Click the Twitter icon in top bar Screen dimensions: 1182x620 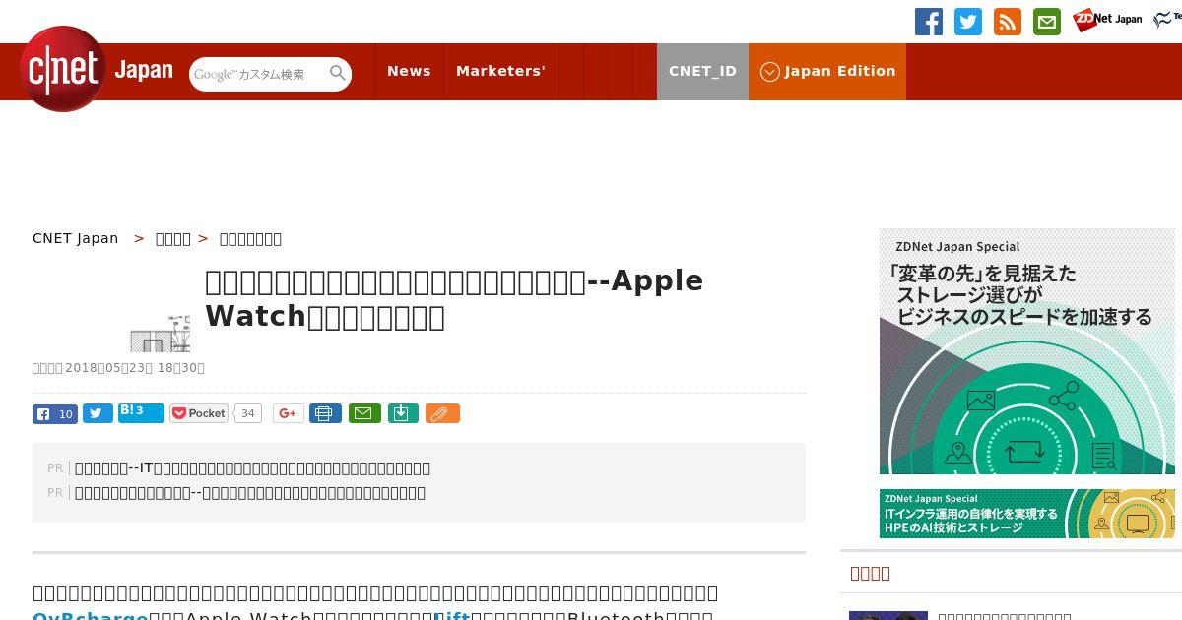(x=968, y=22)
